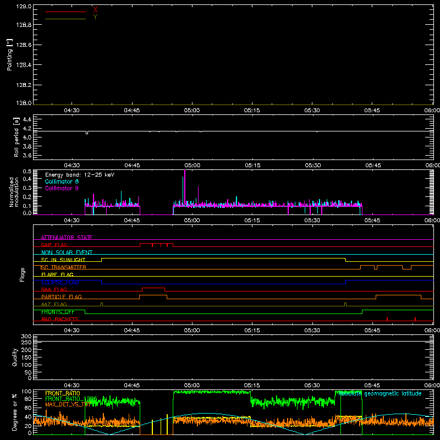The image size is (440, 440).
Task: Click the SC_TRANSMITTER flag label
Action: click(x=64, y=267)
